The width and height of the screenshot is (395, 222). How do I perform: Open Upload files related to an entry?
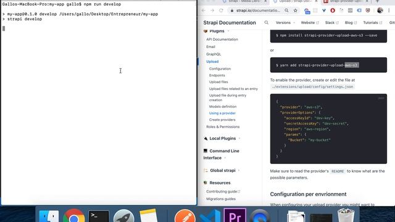[233, 89]
